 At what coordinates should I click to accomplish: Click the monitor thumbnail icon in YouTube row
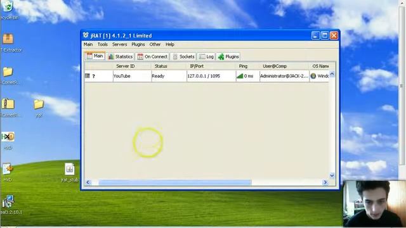88,76
